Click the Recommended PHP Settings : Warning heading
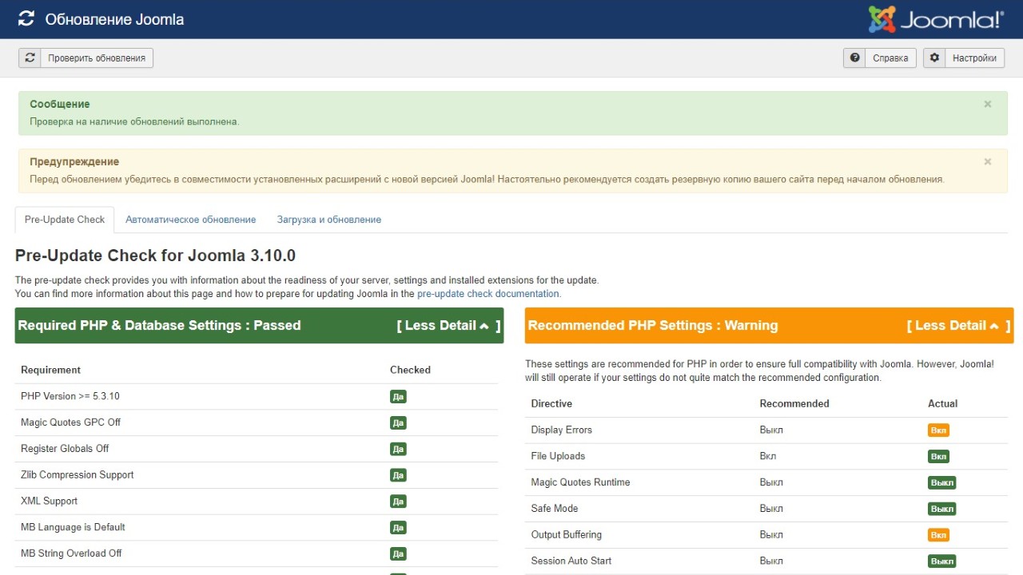Screen dimensions: 1023x575 click(x=653, y=326)
